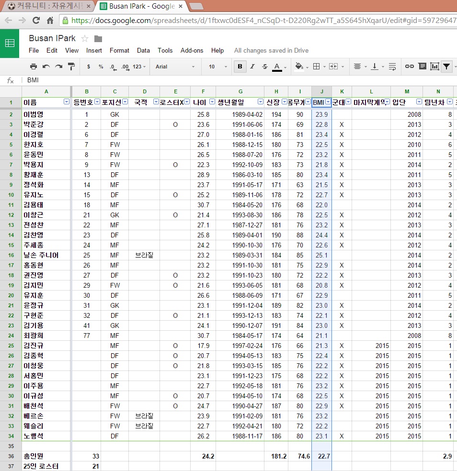The image size is (457, 471).
Task: Decrease decimal places
Action: coord(113,67)
